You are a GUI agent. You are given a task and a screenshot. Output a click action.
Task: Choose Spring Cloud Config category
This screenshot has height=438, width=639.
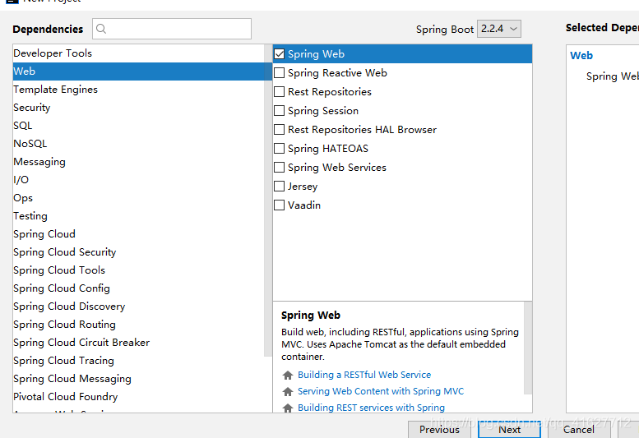[x=138, y=288]
